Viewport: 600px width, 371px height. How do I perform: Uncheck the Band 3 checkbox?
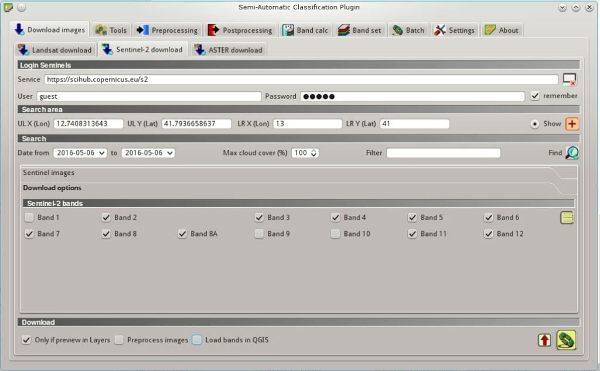259,218
